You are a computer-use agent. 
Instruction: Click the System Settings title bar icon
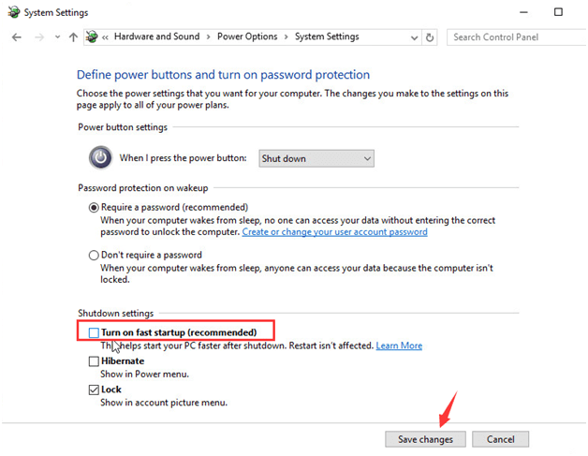(x=10, y=12)
